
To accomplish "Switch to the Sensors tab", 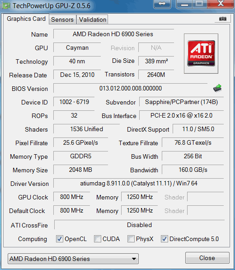I will point(62,19).
